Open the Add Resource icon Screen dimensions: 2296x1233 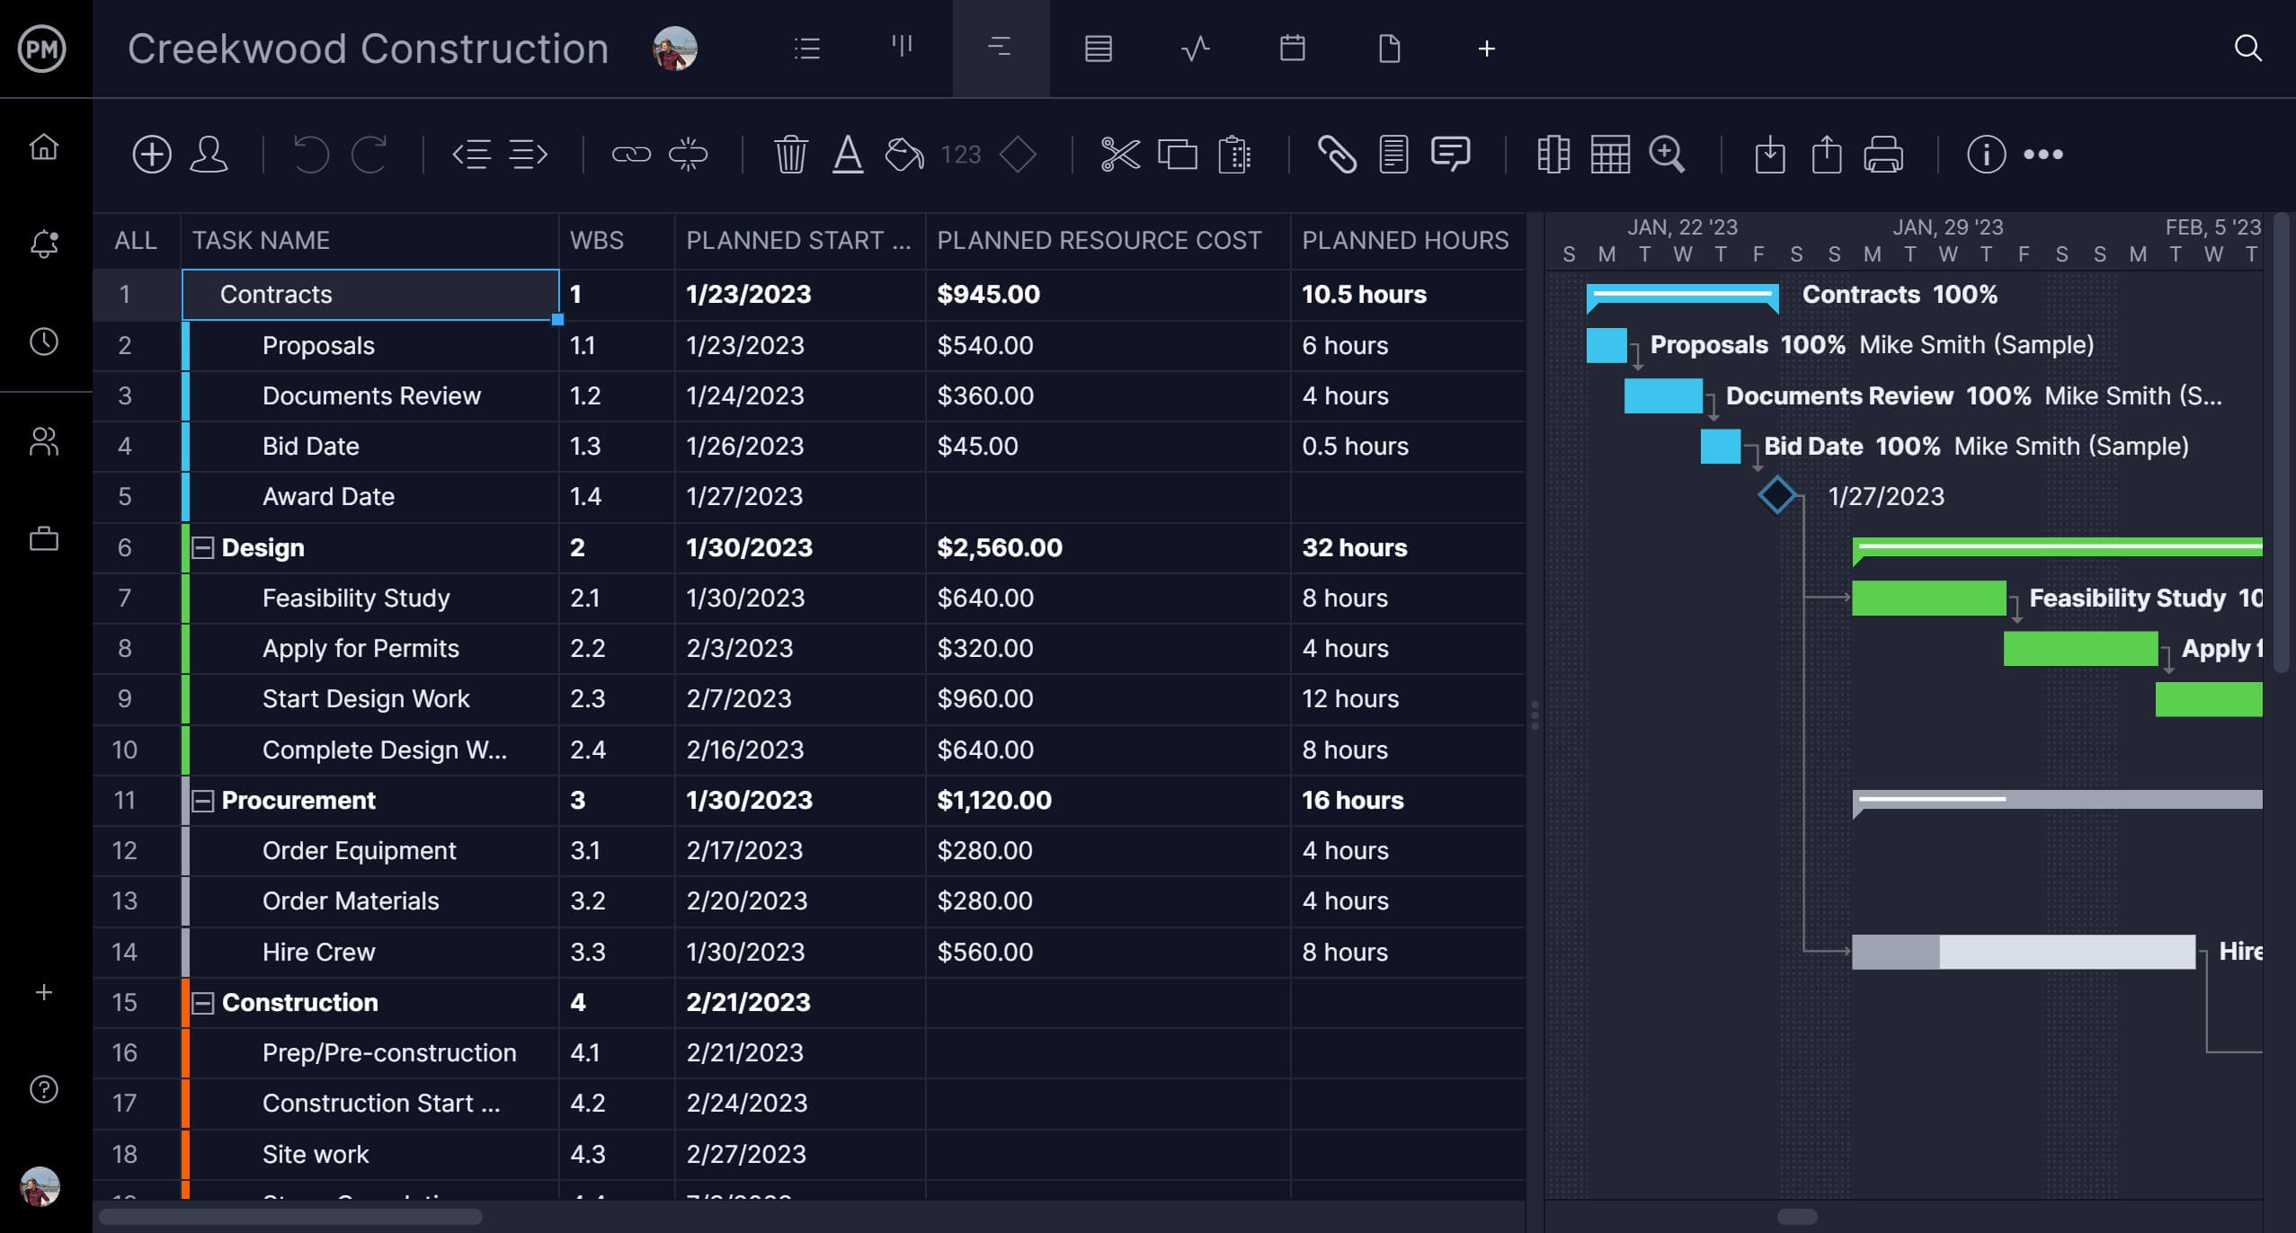(212, 154)
